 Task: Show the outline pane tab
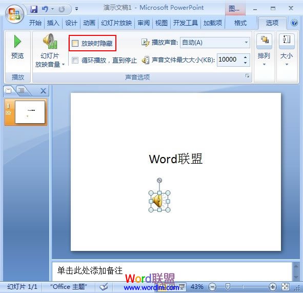point(22,90)
